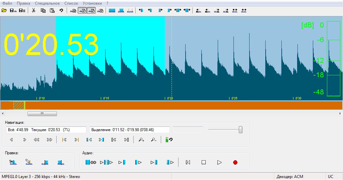
Task: Click the pencil edit icon in Правка panel
Action: tap(28, 162)
